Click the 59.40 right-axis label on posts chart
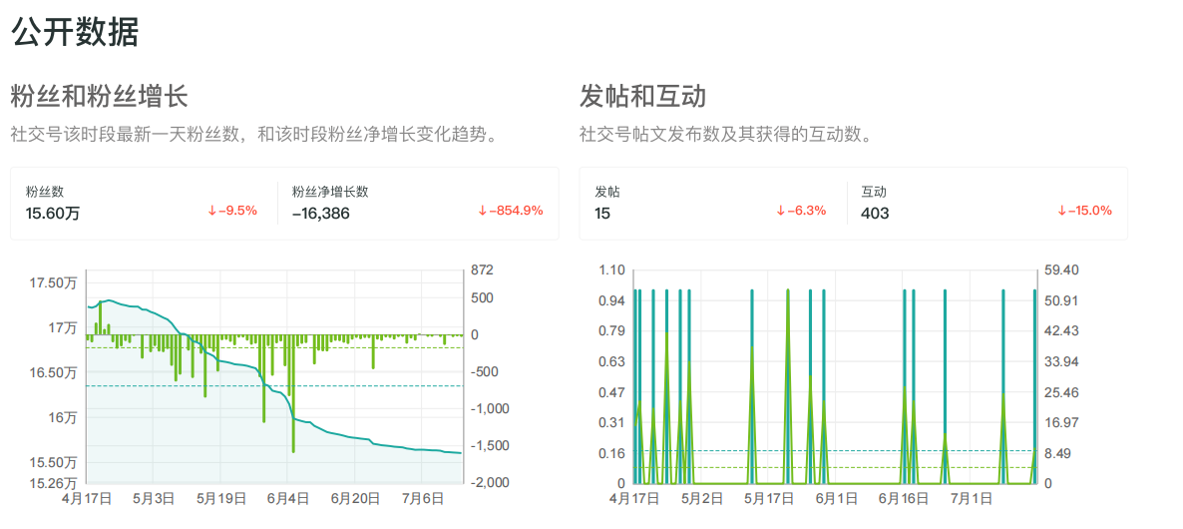The image size is (1183, 529). pyautogui.click(x=1061, y=270)
